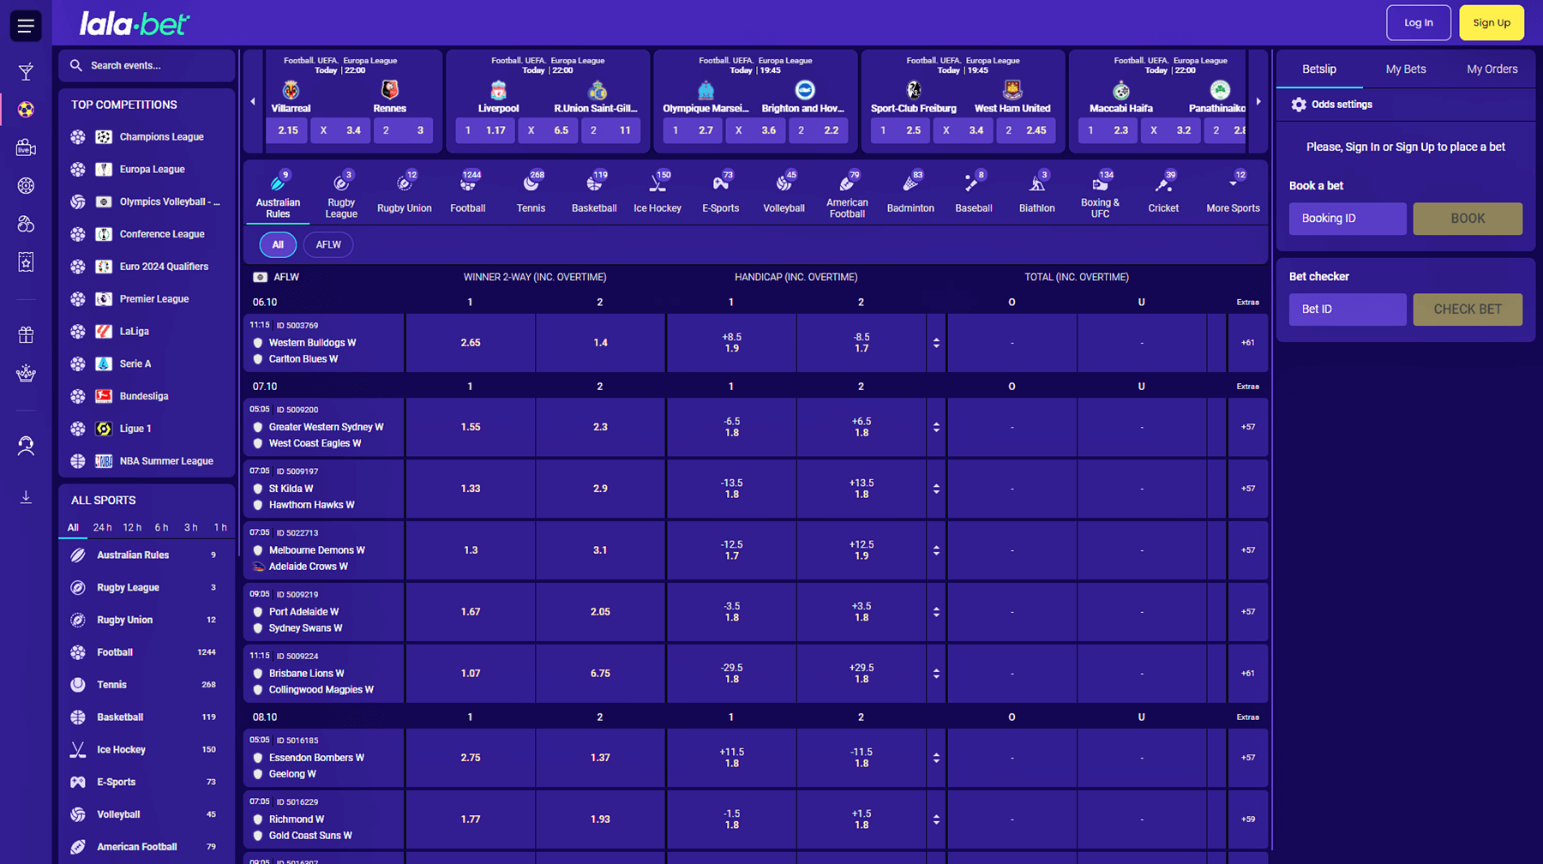The width and height of the screenshot is (1543, 864).
Task: Open cocktail glass icon in left rail
Action: point(26,72)
